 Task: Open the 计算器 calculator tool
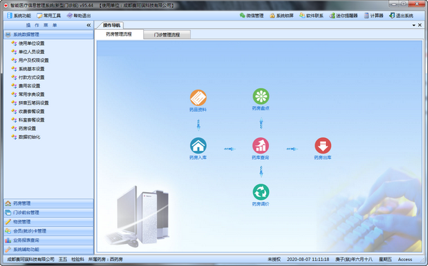click(x=374, y=16)
